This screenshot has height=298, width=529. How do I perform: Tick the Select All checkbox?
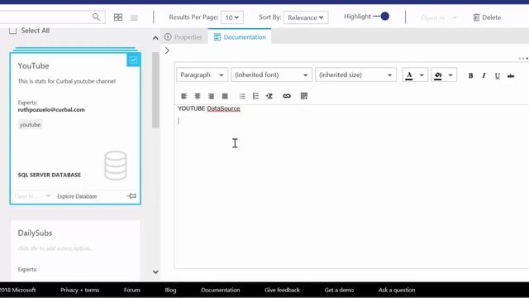13,31
